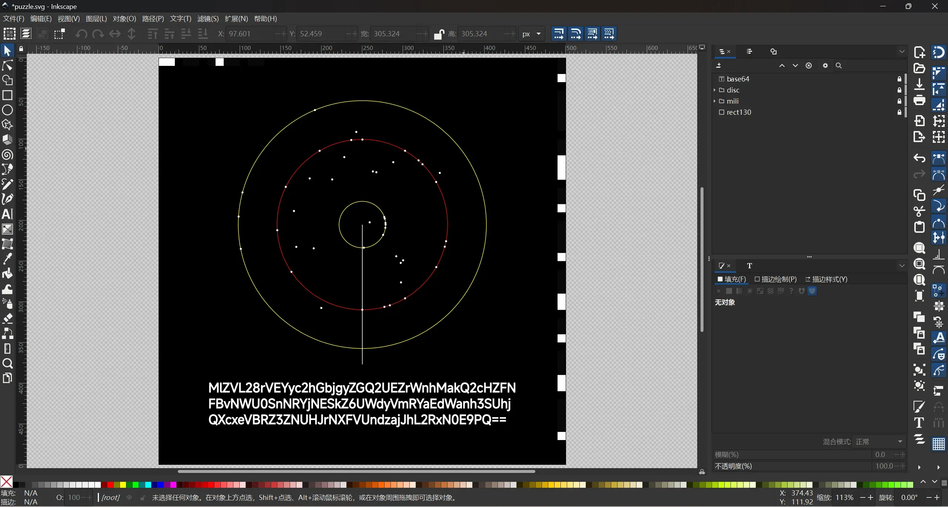Open the blend mode dropdown
The height and width of the screenshot is (507, 948).
tap(879, 442)
